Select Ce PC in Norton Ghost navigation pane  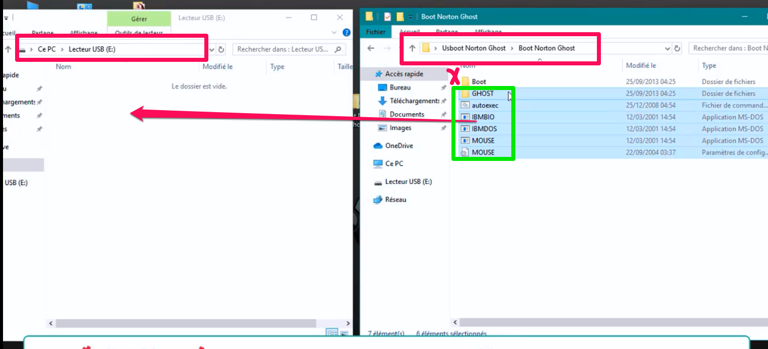point(394,163)
